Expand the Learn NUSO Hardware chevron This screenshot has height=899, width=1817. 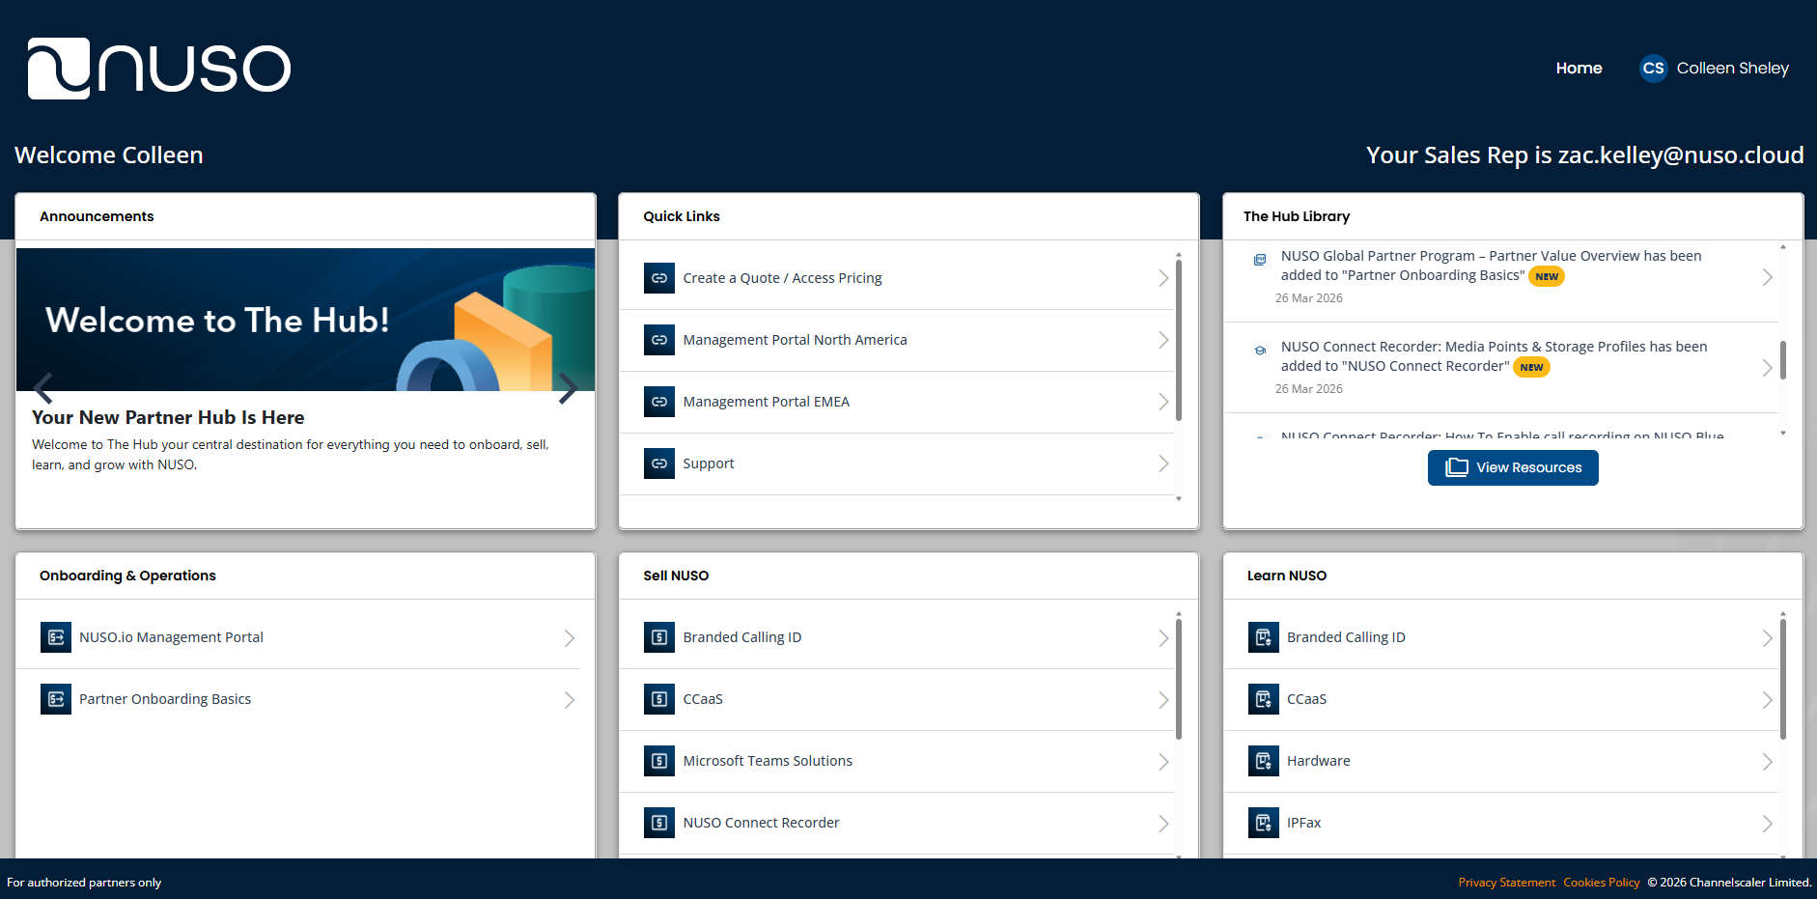(x=1767, y=762)
